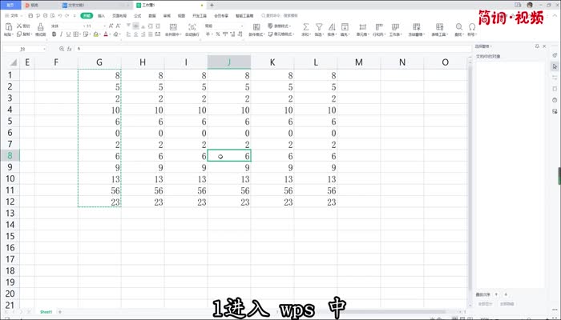The width and height of the screenshot is (561, 320).
Task: Click the Italic formatting icon
Action: [x=60, y=34]
